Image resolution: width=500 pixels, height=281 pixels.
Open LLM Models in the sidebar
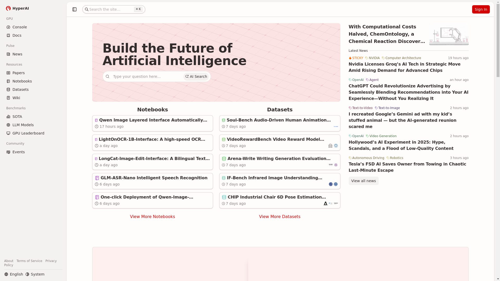(33, 125)
